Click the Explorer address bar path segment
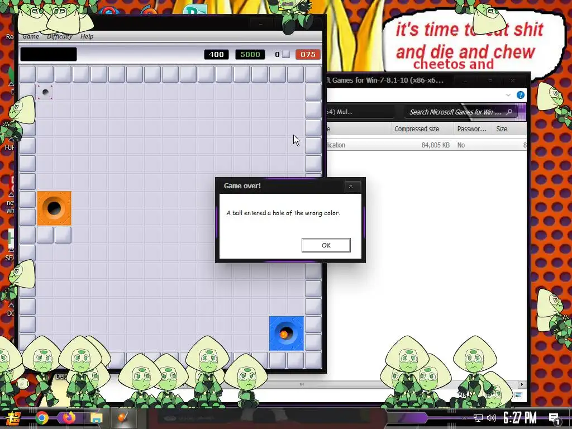 (340, 112)
